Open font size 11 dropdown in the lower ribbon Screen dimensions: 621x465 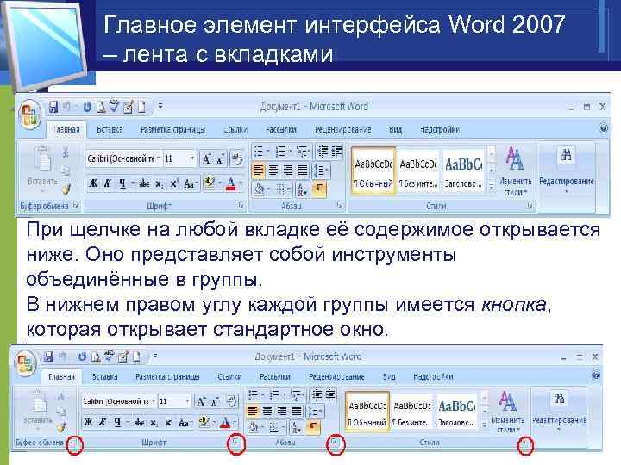[187, 401]
